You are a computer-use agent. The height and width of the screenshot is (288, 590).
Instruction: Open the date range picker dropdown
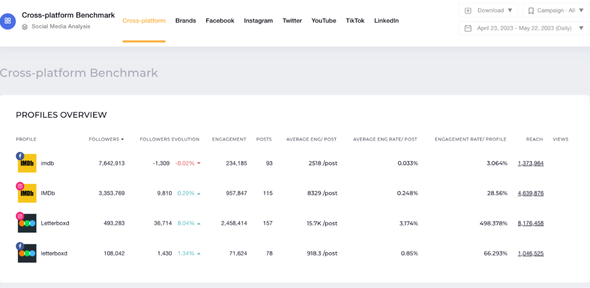click(524, 28)
